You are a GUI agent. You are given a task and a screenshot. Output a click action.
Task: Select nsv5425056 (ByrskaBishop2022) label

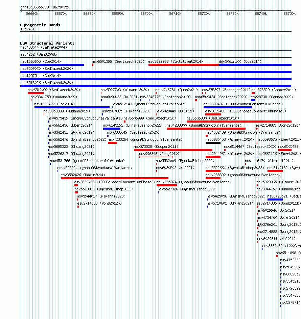tap(236, 196)
